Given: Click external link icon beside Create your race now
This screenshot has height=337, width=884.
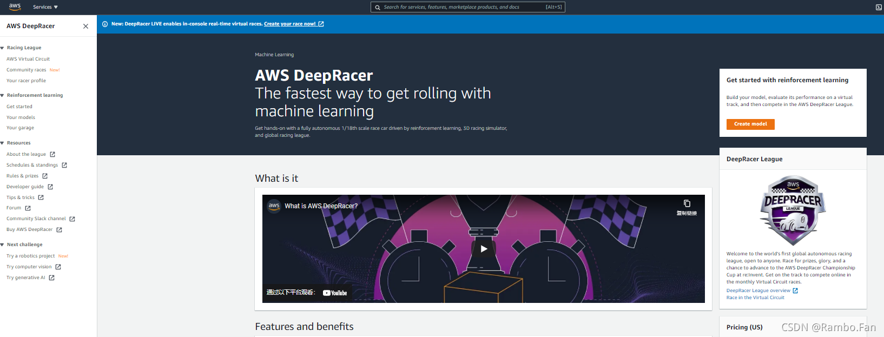Looking at the screenshot, I should [x=321, y=24].
